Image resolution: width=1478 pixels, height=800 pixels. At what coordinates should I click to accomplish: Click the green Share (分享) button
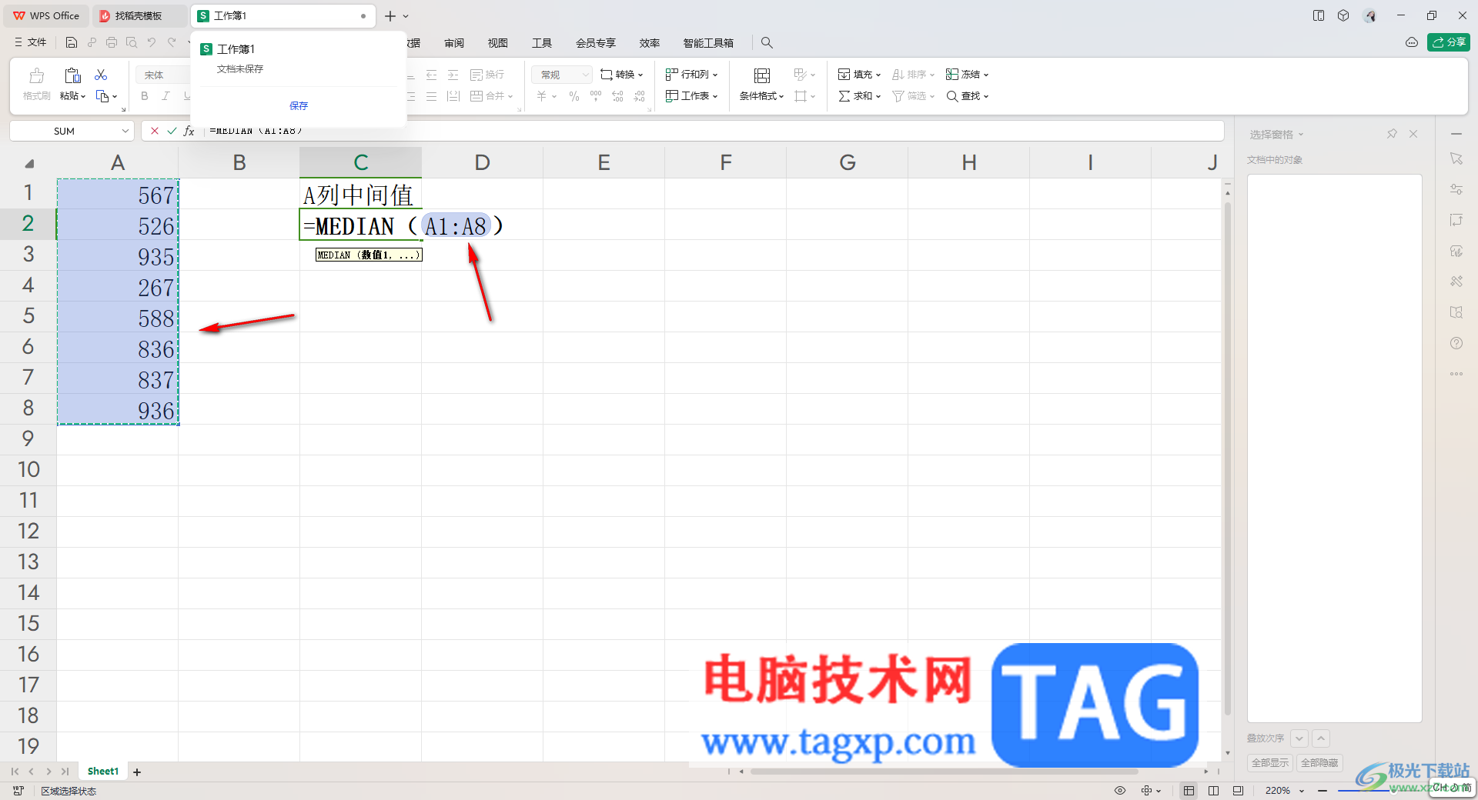(x=1449, y=42)
